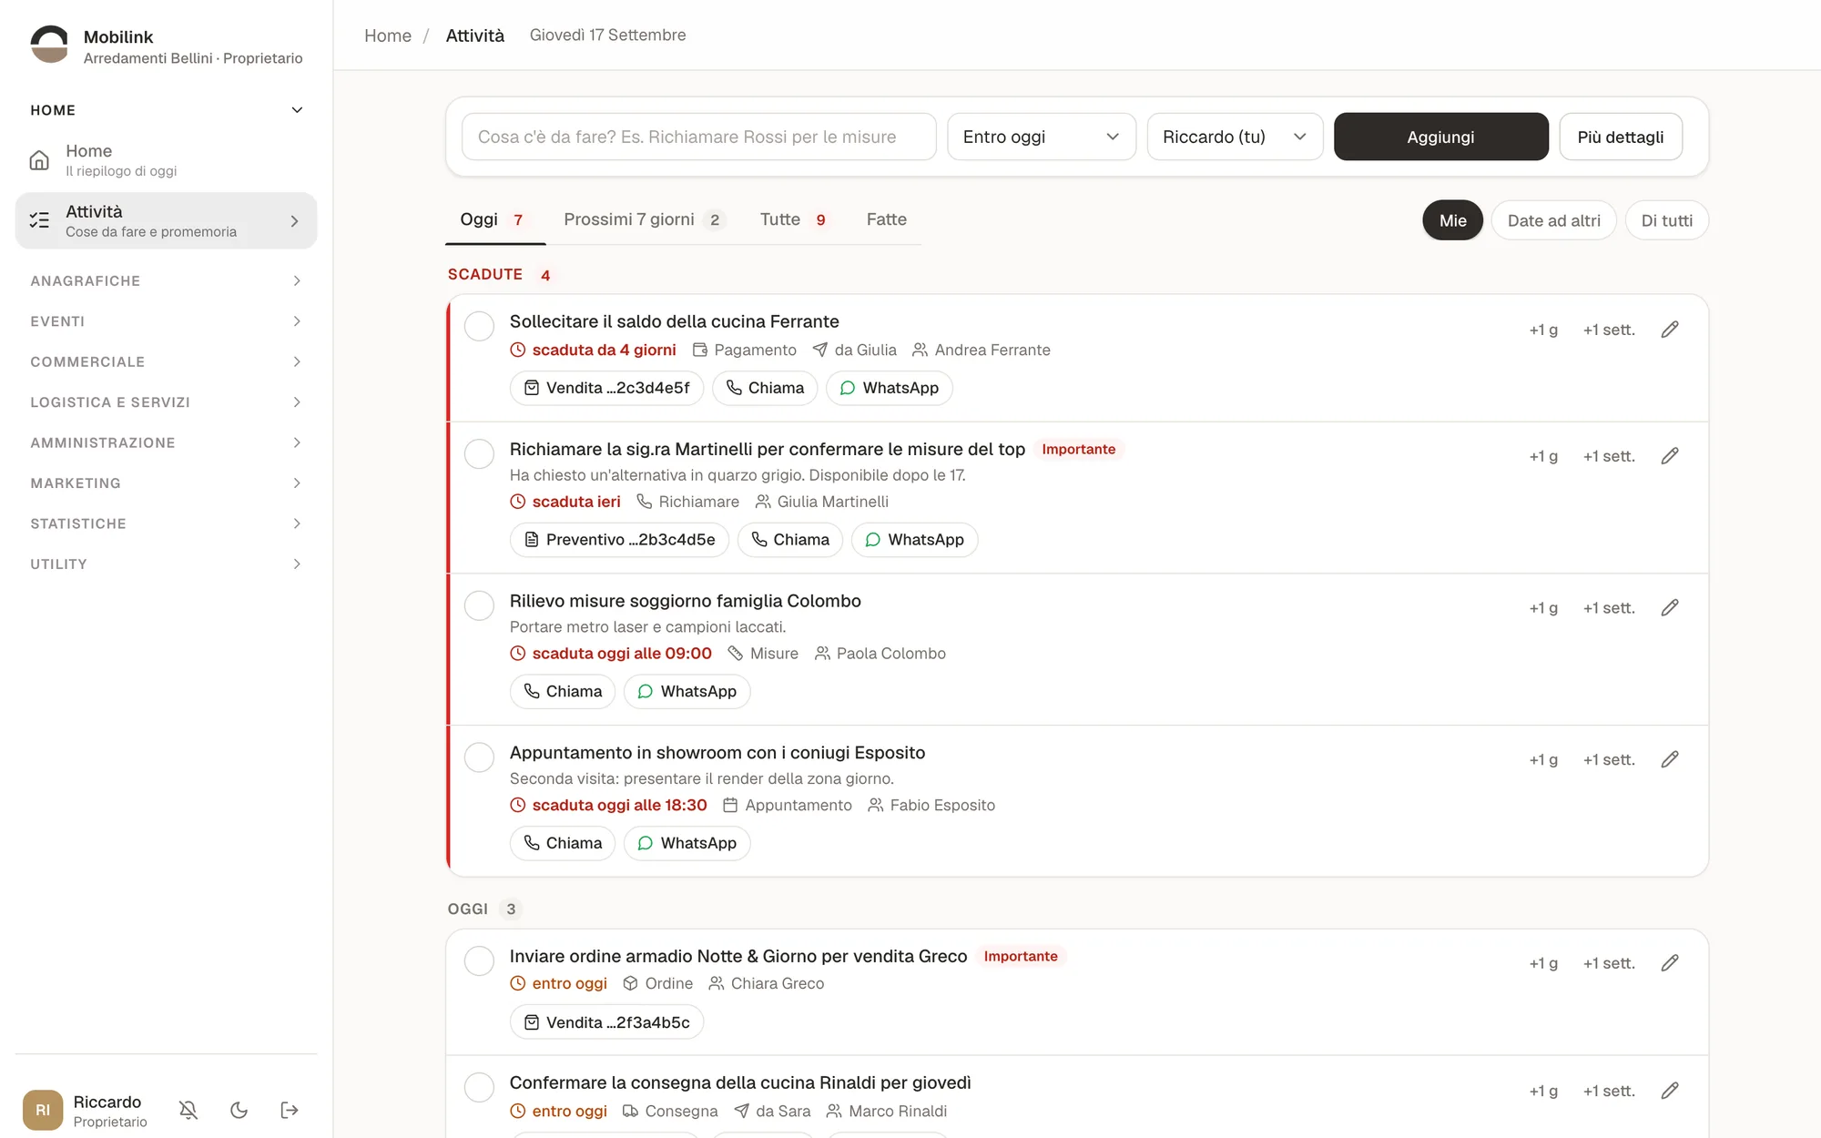
Task: Call Andrea Ferrante via Chiama button
Action: pos(765,388)
